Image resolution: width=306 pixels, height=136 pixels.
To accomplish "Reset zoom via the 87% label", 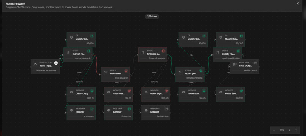I will (x=282, y=130).
